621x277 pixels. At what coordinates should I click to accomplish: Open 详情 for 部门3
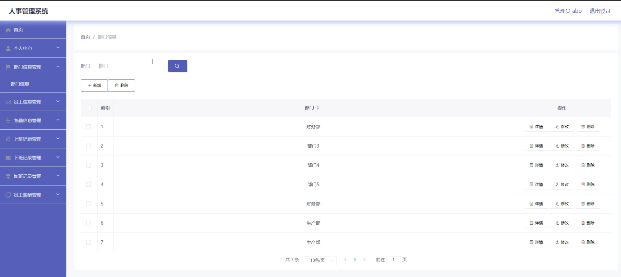[x=536, y=146]
